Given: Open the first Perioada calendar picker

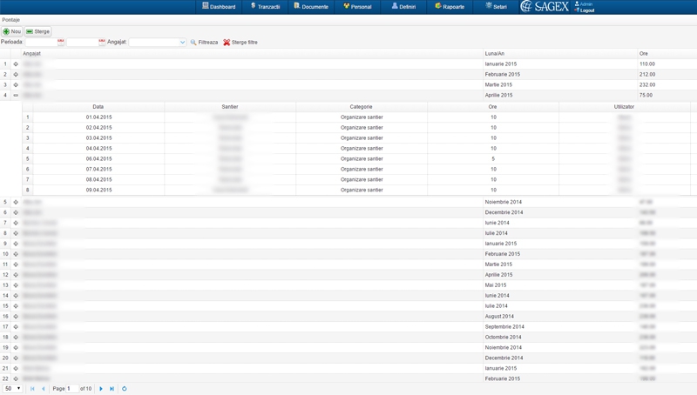Looking at the screenshot, I should click(61, 42).
